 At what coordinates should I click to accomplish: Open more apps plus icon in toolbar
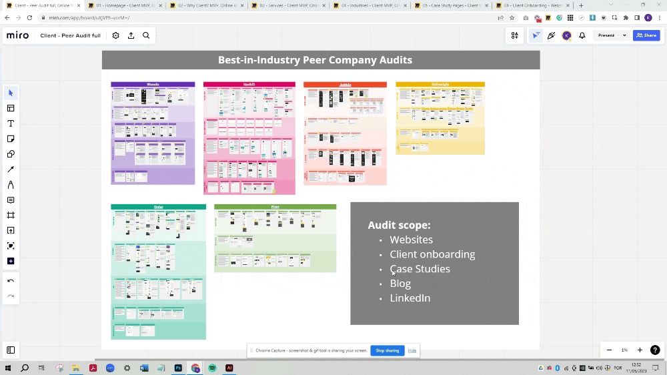(11, 261)
